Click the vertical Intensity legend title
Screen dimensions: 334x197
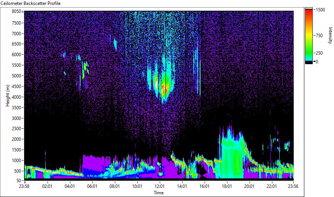[x=330, y=35]
